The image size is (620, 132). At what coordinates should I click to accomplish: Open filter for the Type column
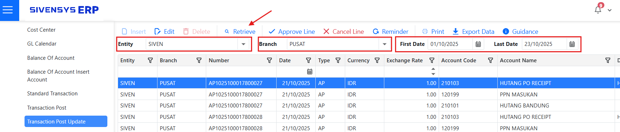pyautogui.click(x=338, y=60)
